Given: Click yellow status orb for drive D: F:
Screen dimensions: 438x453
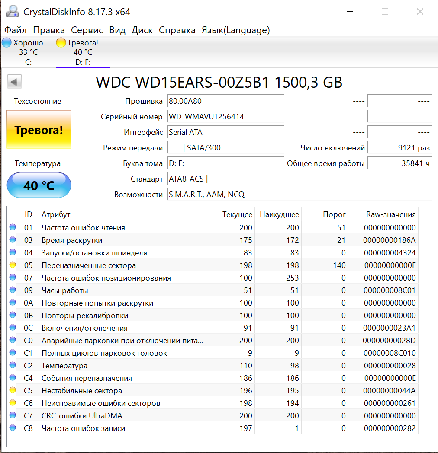Looking at the screenshot, I should 61,43.
